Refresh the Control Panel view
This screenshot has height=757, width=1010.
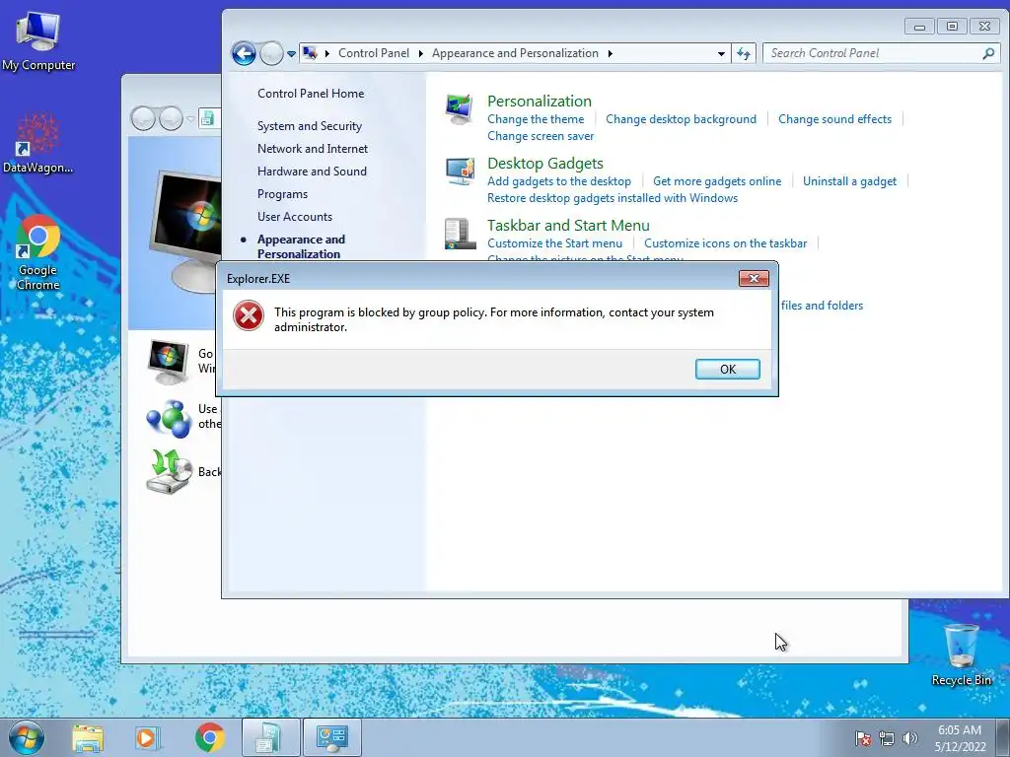(x=744, y=54)
